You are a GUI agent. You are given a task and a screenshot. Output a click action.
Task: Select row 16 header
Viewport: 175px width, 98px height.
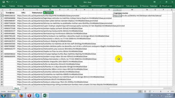pyautogui.click(x=2, y=51)
